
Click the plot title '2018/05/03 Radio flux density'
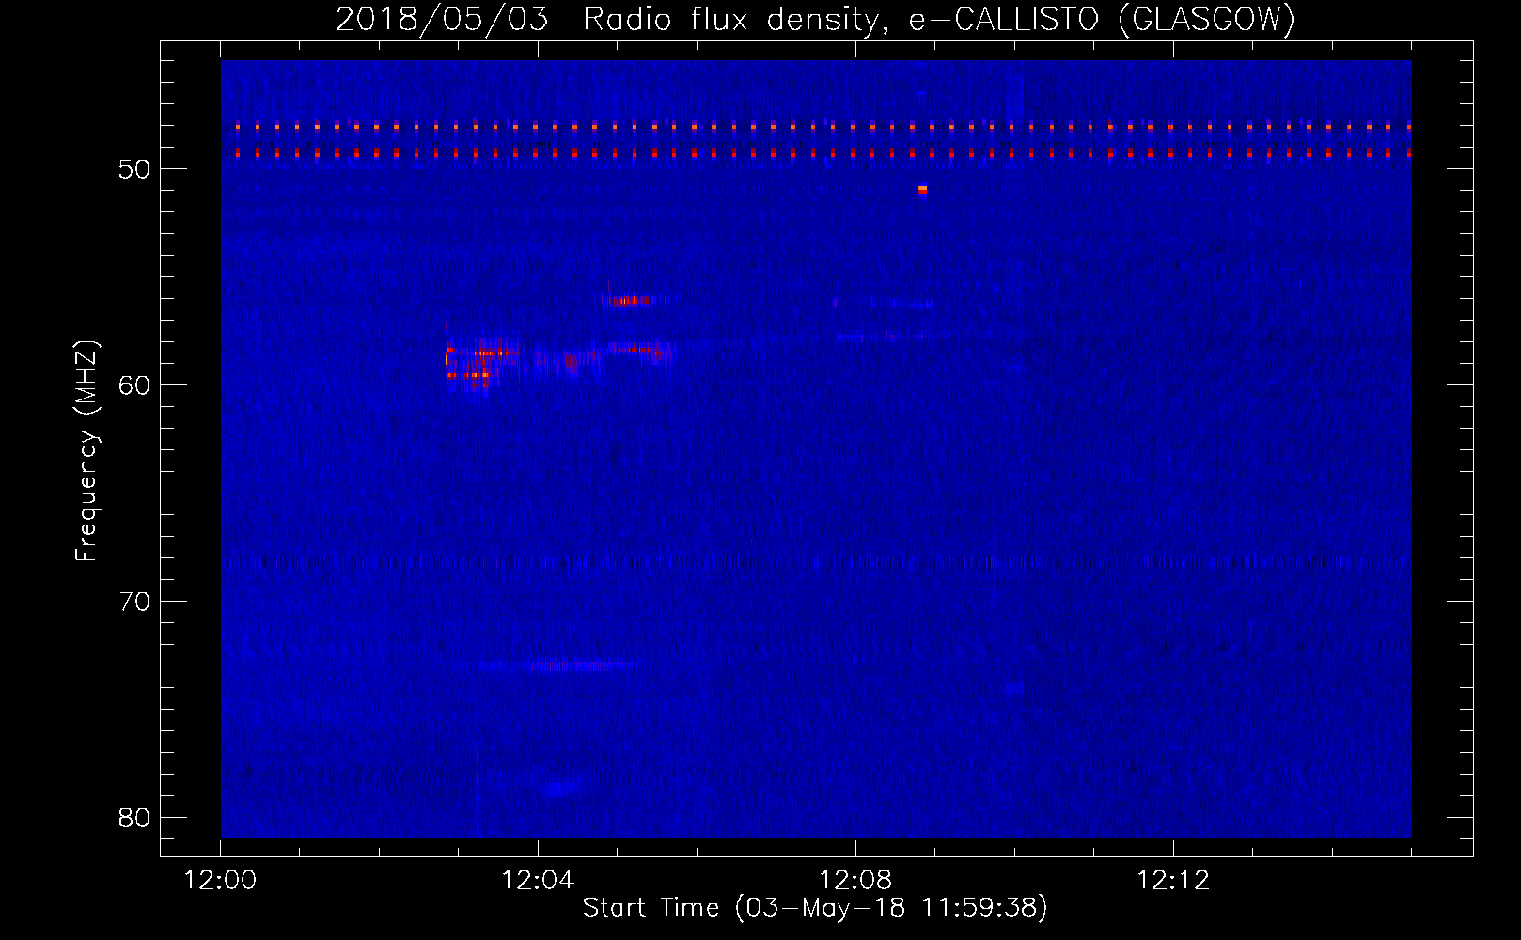[815, 19]
